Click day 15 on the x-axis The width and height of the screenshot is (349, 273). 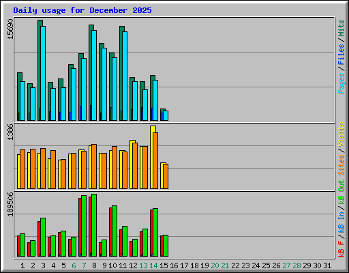[164, 265]
